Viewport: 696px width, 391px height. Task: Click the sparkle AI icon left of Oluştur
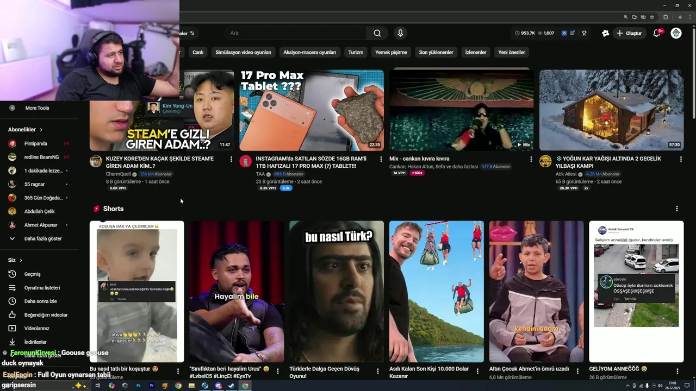[605, 33]
